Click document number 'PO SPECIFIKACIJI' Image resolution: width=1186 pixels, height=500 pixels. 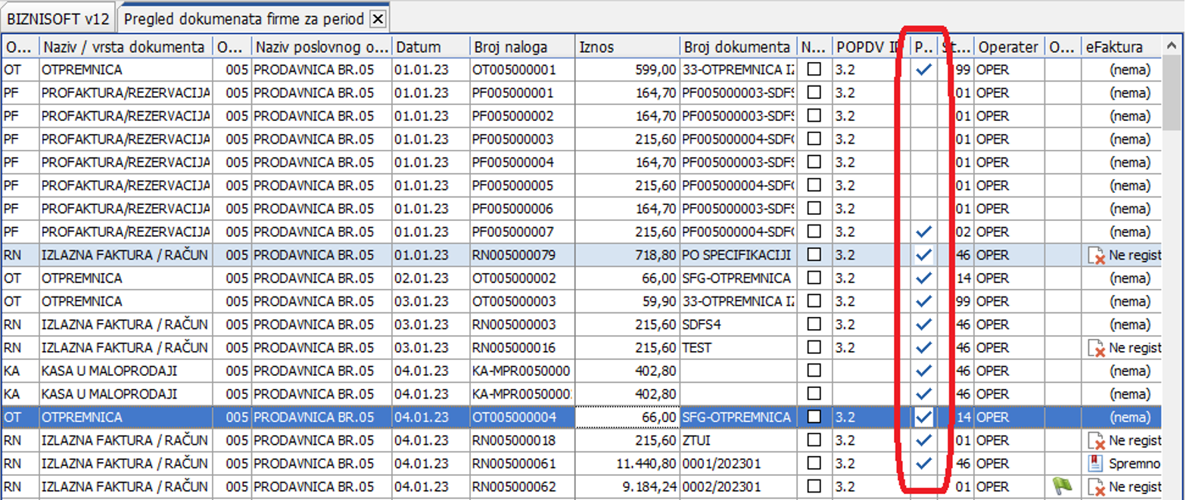(x=736, y=255)
